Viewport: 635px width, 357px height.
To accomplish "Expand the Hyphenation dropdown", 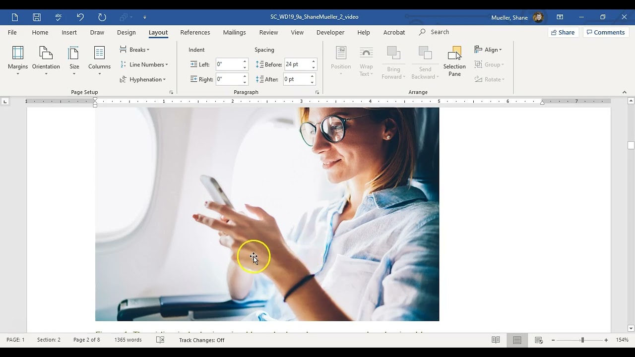I will (143, 79).
